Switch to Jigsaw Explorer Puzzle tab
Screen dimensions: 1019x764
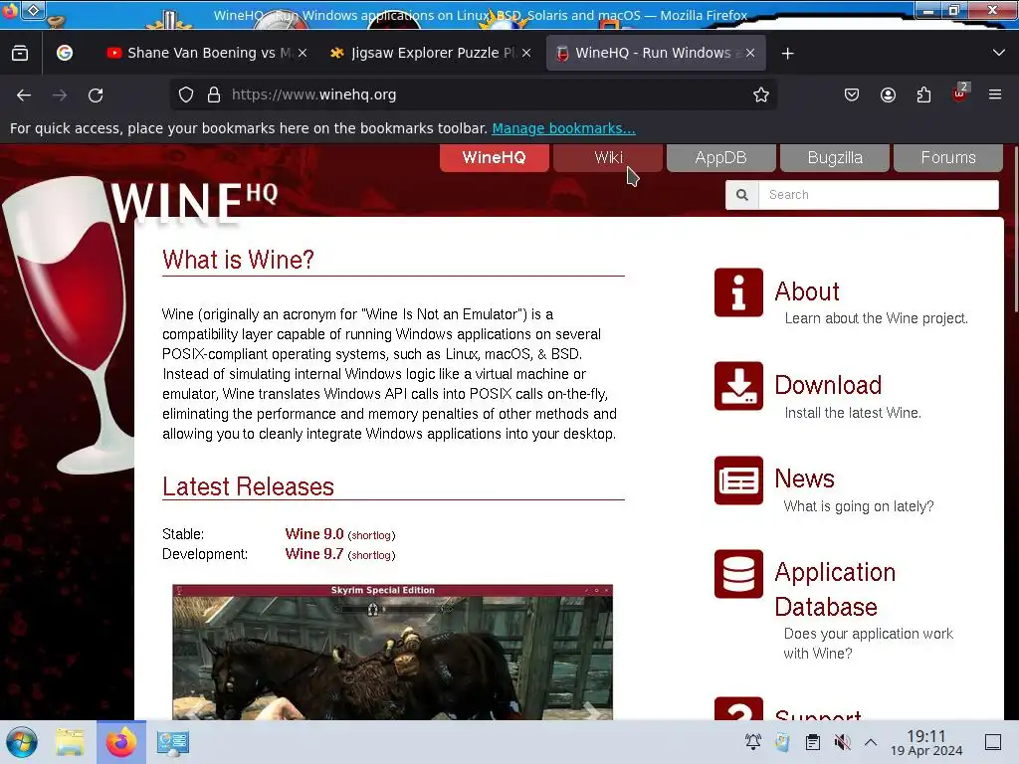(430, 54)
